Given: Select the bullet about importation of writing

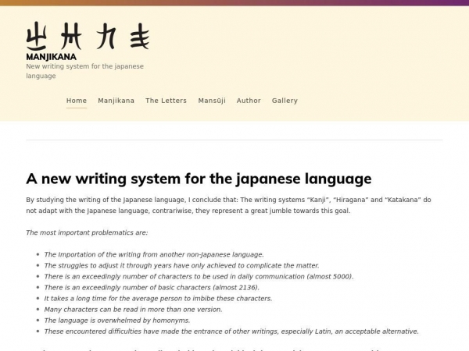Looking at the screenshot, I should (x=154, y=254).
